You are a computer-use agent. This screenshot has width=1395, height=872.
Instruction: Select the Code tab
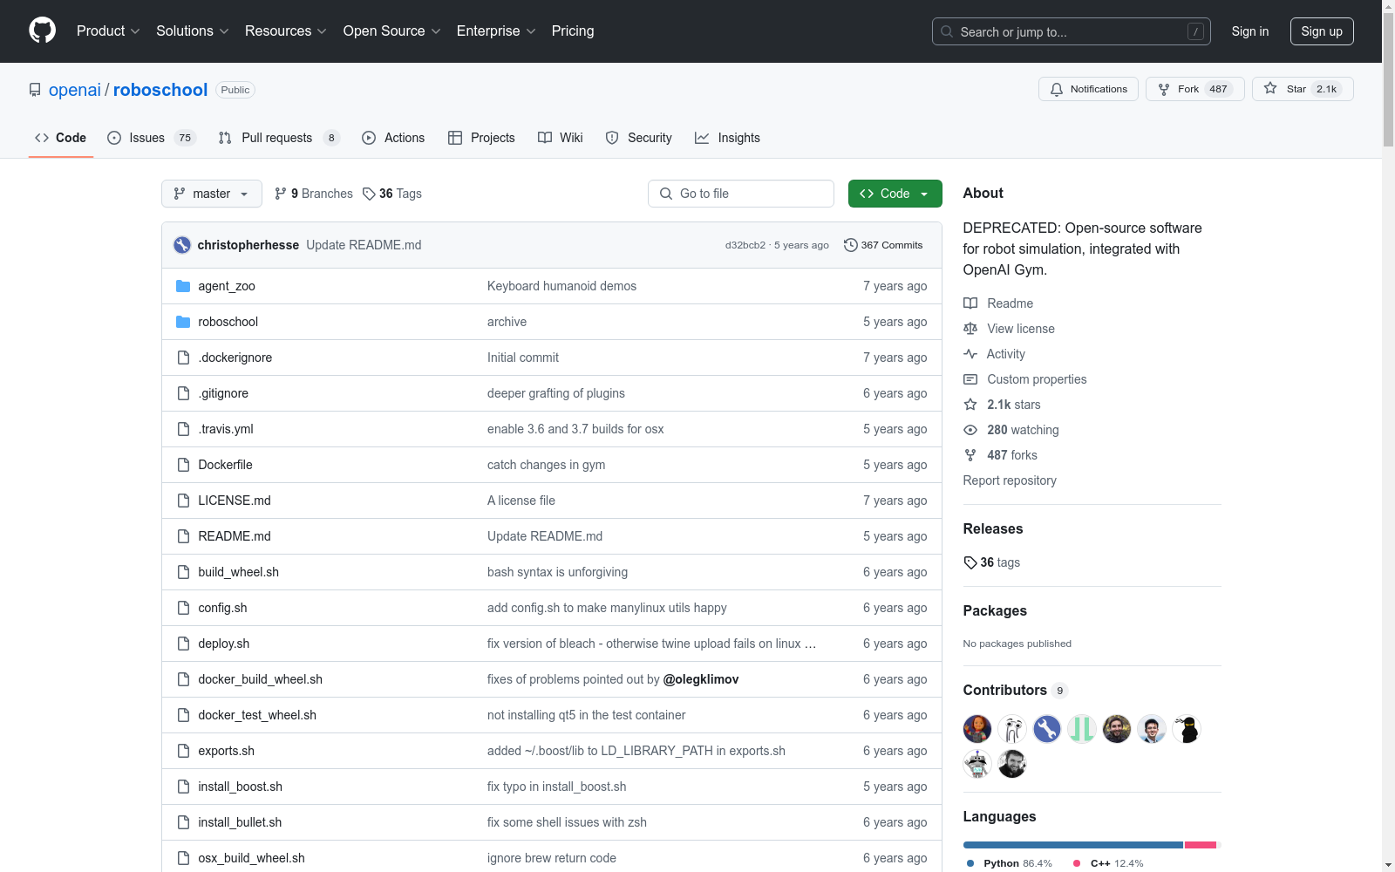[61, 138]
